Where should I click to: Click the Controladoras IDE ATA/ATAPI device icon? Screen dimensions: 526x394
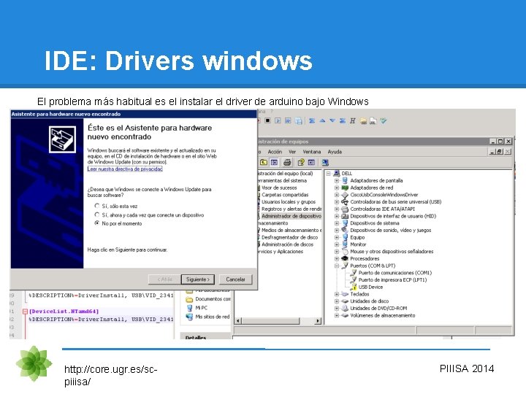click(345, 209)
